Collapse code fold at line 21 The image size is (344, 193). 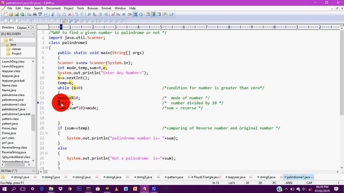point(47,133)
